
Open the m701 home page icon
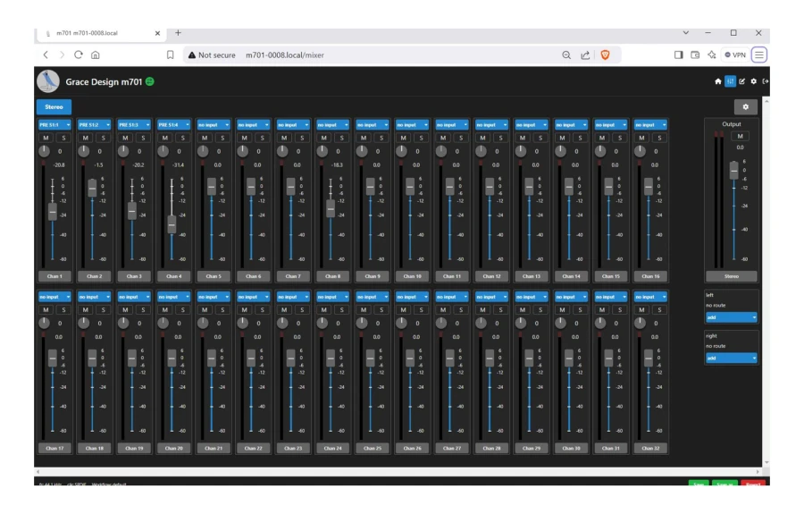tap(718, 81)
